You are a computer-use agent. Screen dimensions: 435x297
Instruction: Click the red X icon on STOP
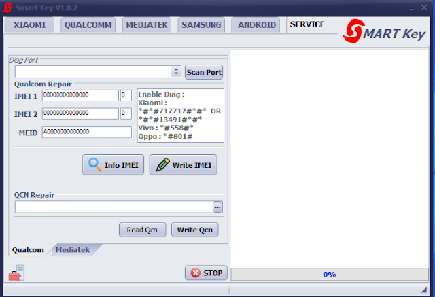tap(195, 273)
